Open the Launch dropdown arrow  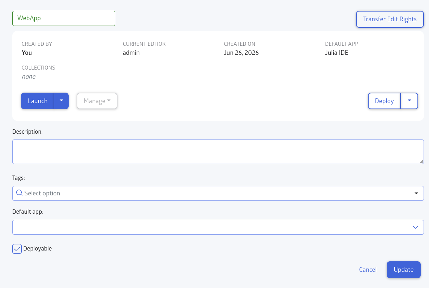pyautogui.click(x=61, y=101)
